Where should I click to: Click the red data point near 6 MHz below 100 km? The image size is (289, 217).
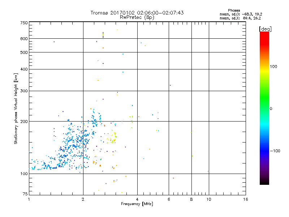click(173, 178)
